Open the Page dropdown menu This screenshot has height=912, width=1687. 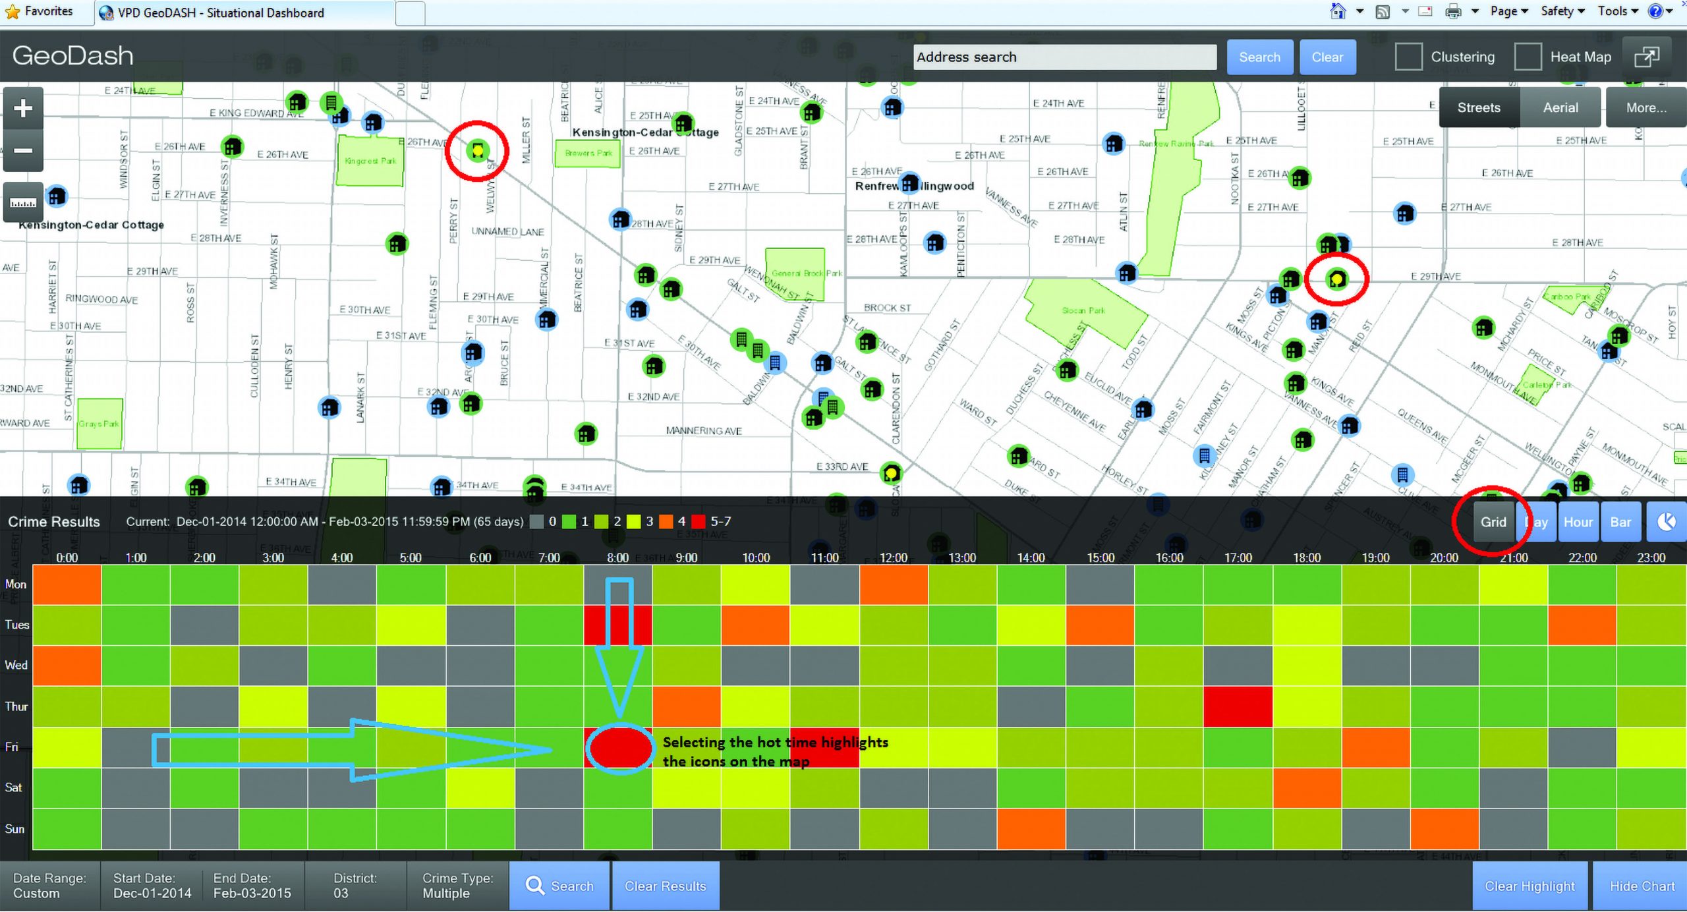point(1509,11)
